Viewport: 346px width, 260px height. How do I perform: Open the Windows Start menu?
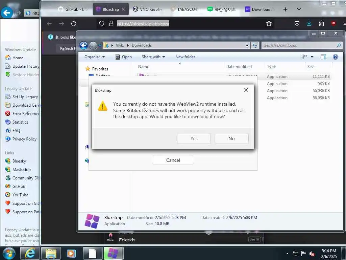tap(9, 253)
